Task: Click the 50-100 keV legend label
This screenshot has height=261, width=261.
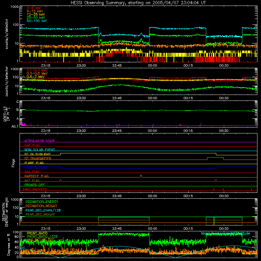Action: point(37,21)
